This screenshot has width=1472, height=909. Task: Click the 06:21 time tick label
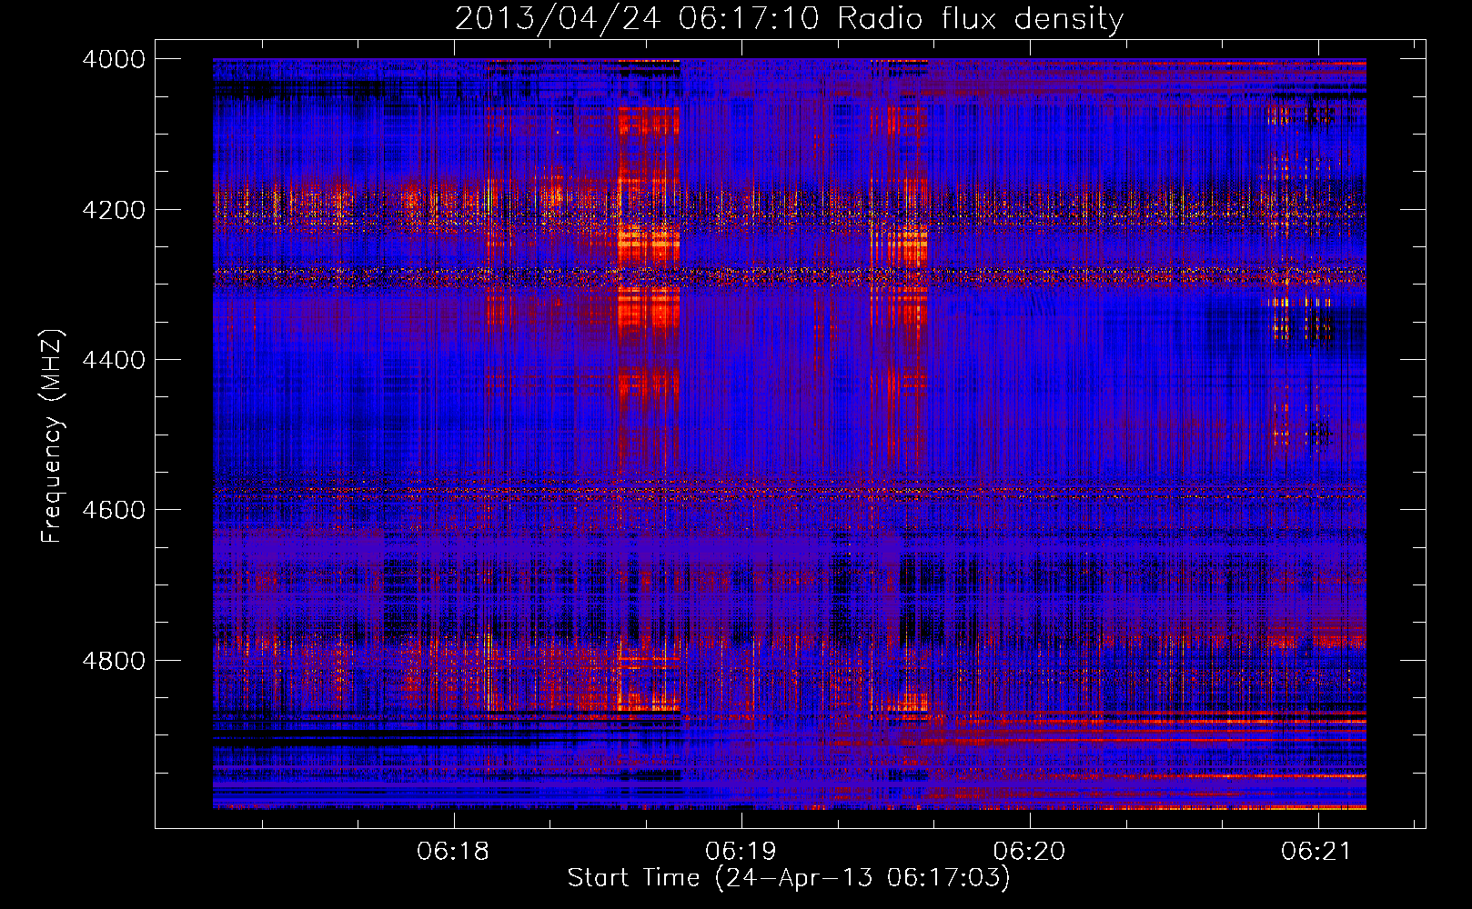coord(1316,852)
